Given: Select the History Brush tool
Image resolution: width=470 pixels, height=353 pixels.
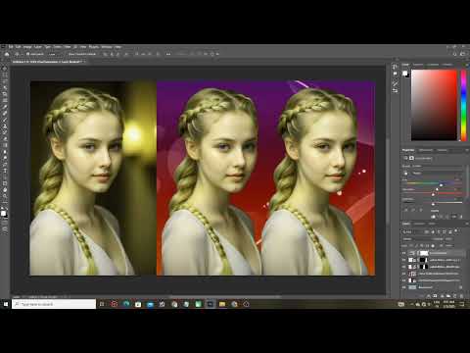Looking at the screenshot, I should [5, 132].
